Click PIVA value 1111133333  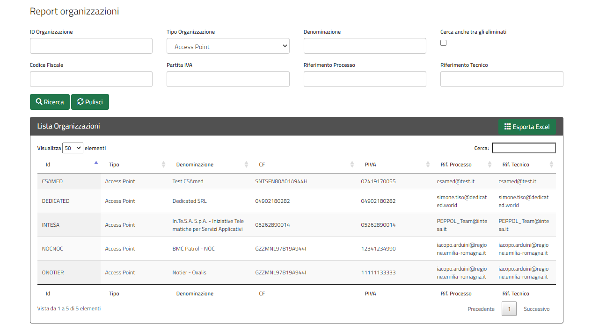coord(379,273)
